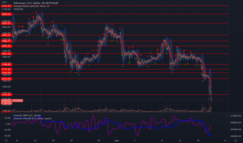243x143 pixels.
Task: Click the 1600.00 price axis value
Action: tap(6, 87)
